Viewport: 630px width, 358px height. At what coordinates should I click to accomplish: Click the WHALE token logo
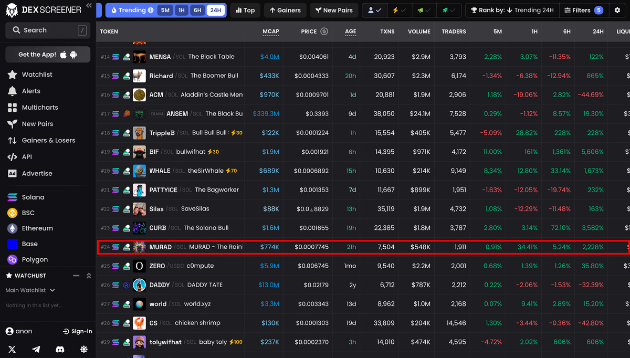pyautogui.click(x=139, y=171)
